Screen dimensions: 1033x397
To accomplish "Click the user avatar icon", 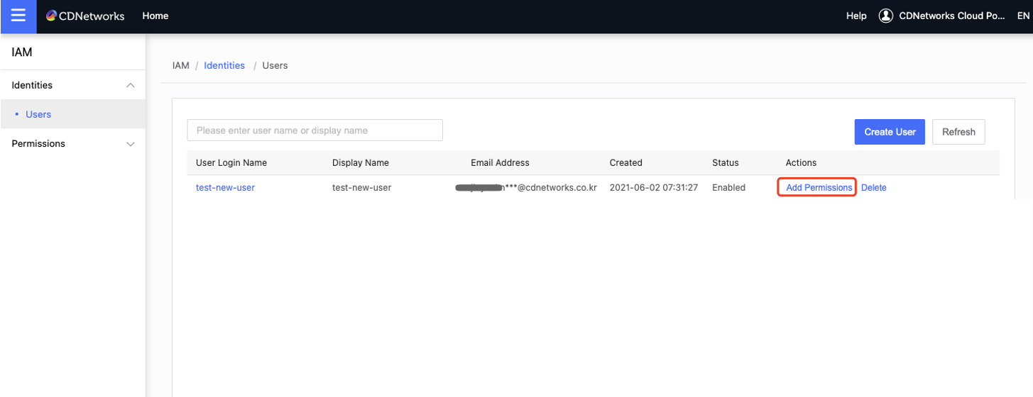I will [x=885, y=16].
